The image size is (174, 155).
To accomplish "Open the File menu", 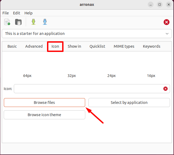I will click(x=6, y=13).
